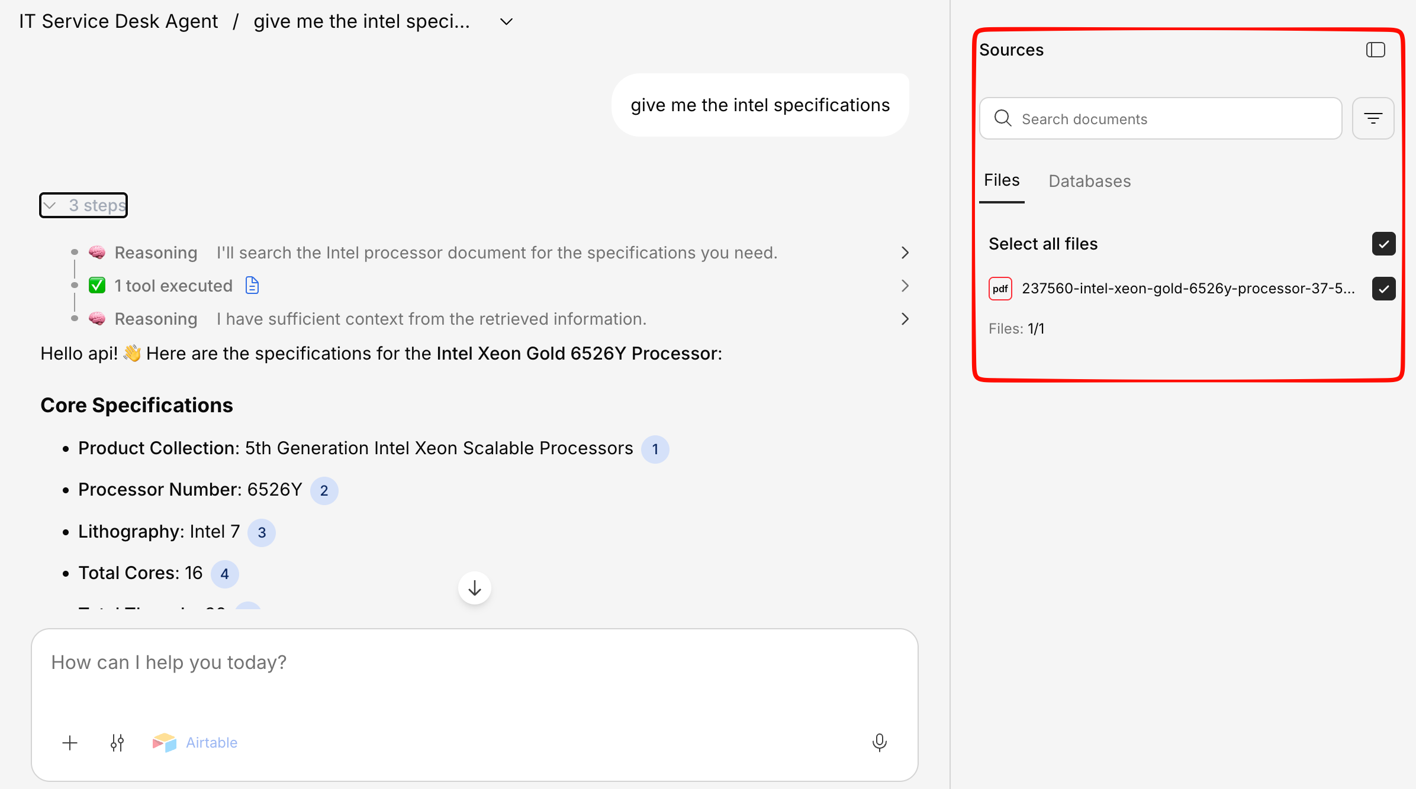This screenshot has width=1416, height=789.
Task: Switch to the Databases tab
Action: (x=1089, y=181)
